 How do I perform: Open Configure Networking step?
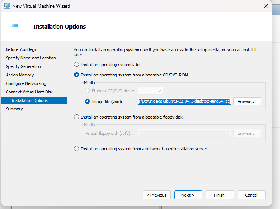(x=26, y=83)
